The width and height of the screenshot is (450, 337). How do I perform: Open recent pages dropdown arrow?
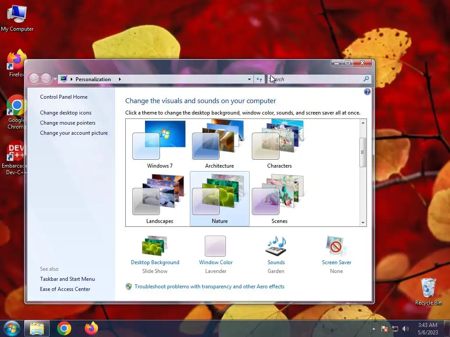coord(55,79)
